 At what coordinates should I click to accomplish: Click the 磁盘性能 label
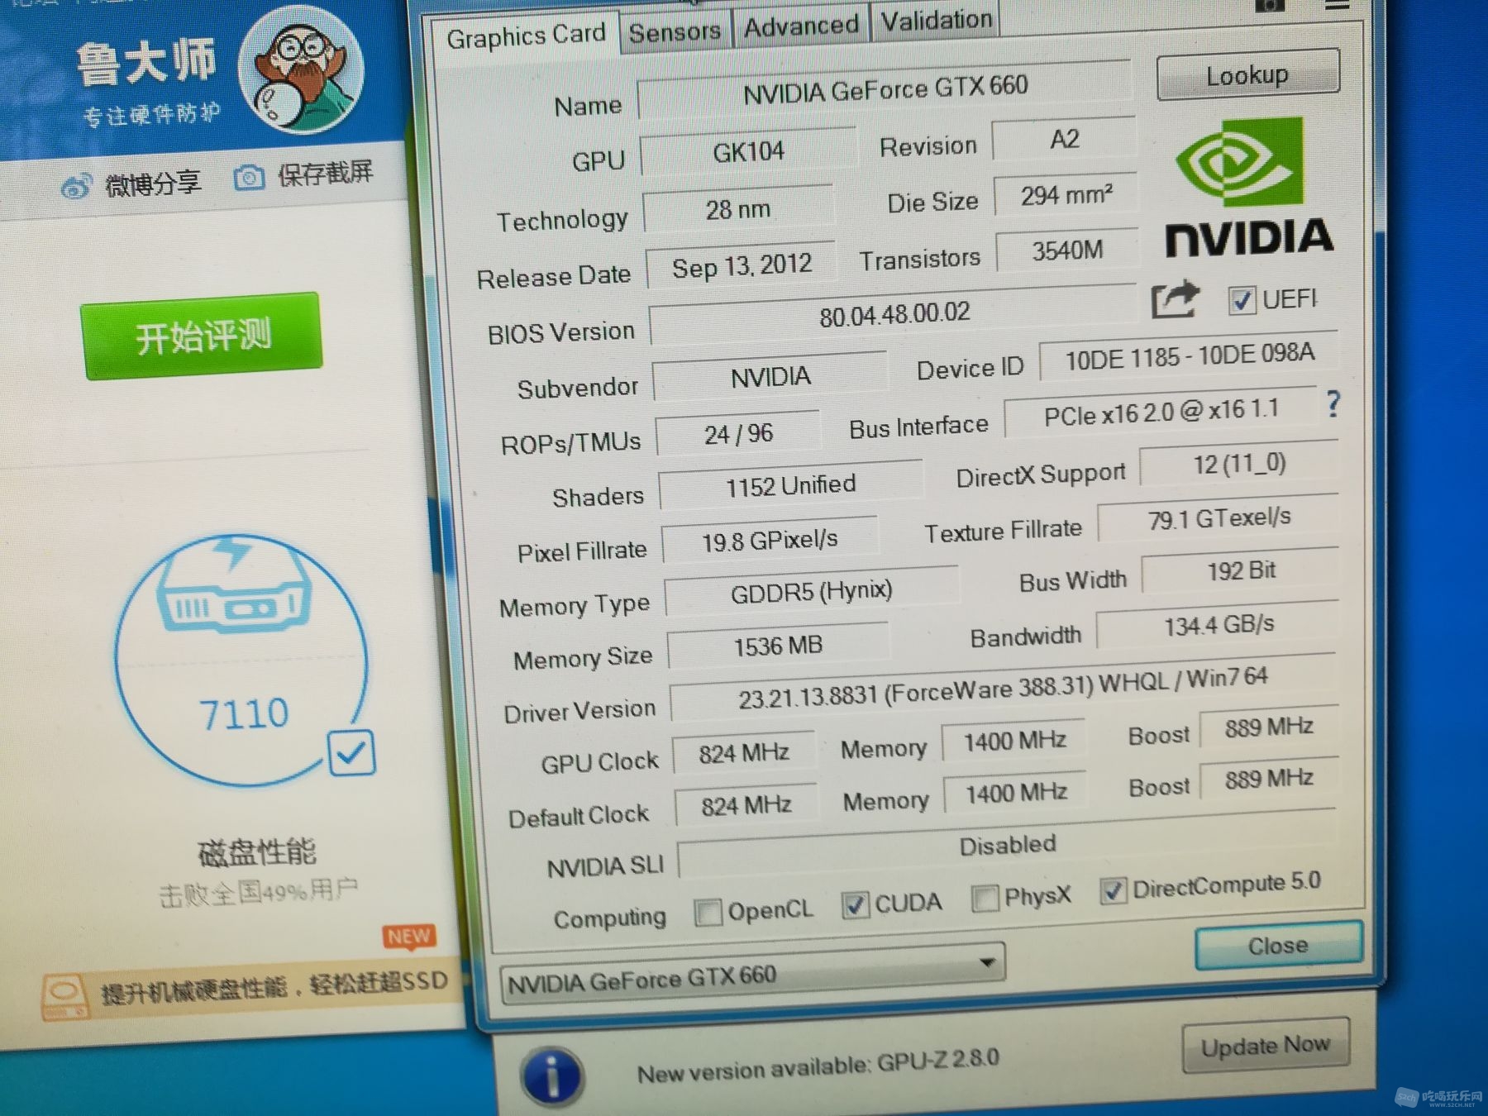(x=257, y=851)
